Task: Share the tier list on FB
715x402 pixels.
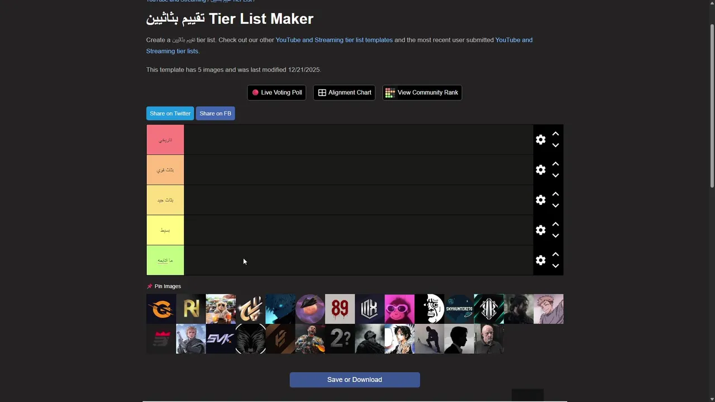Action: tap(215, 113)
